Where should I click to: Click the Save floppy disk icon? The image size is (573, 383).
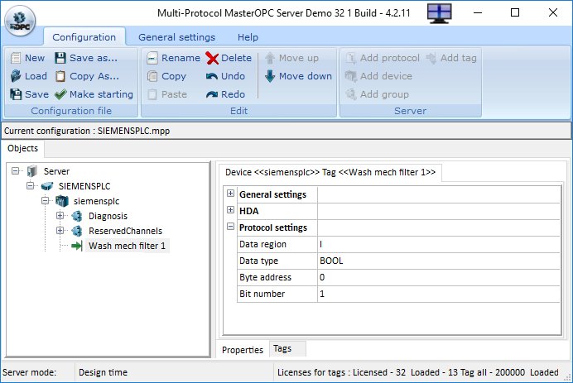point(16,94)
